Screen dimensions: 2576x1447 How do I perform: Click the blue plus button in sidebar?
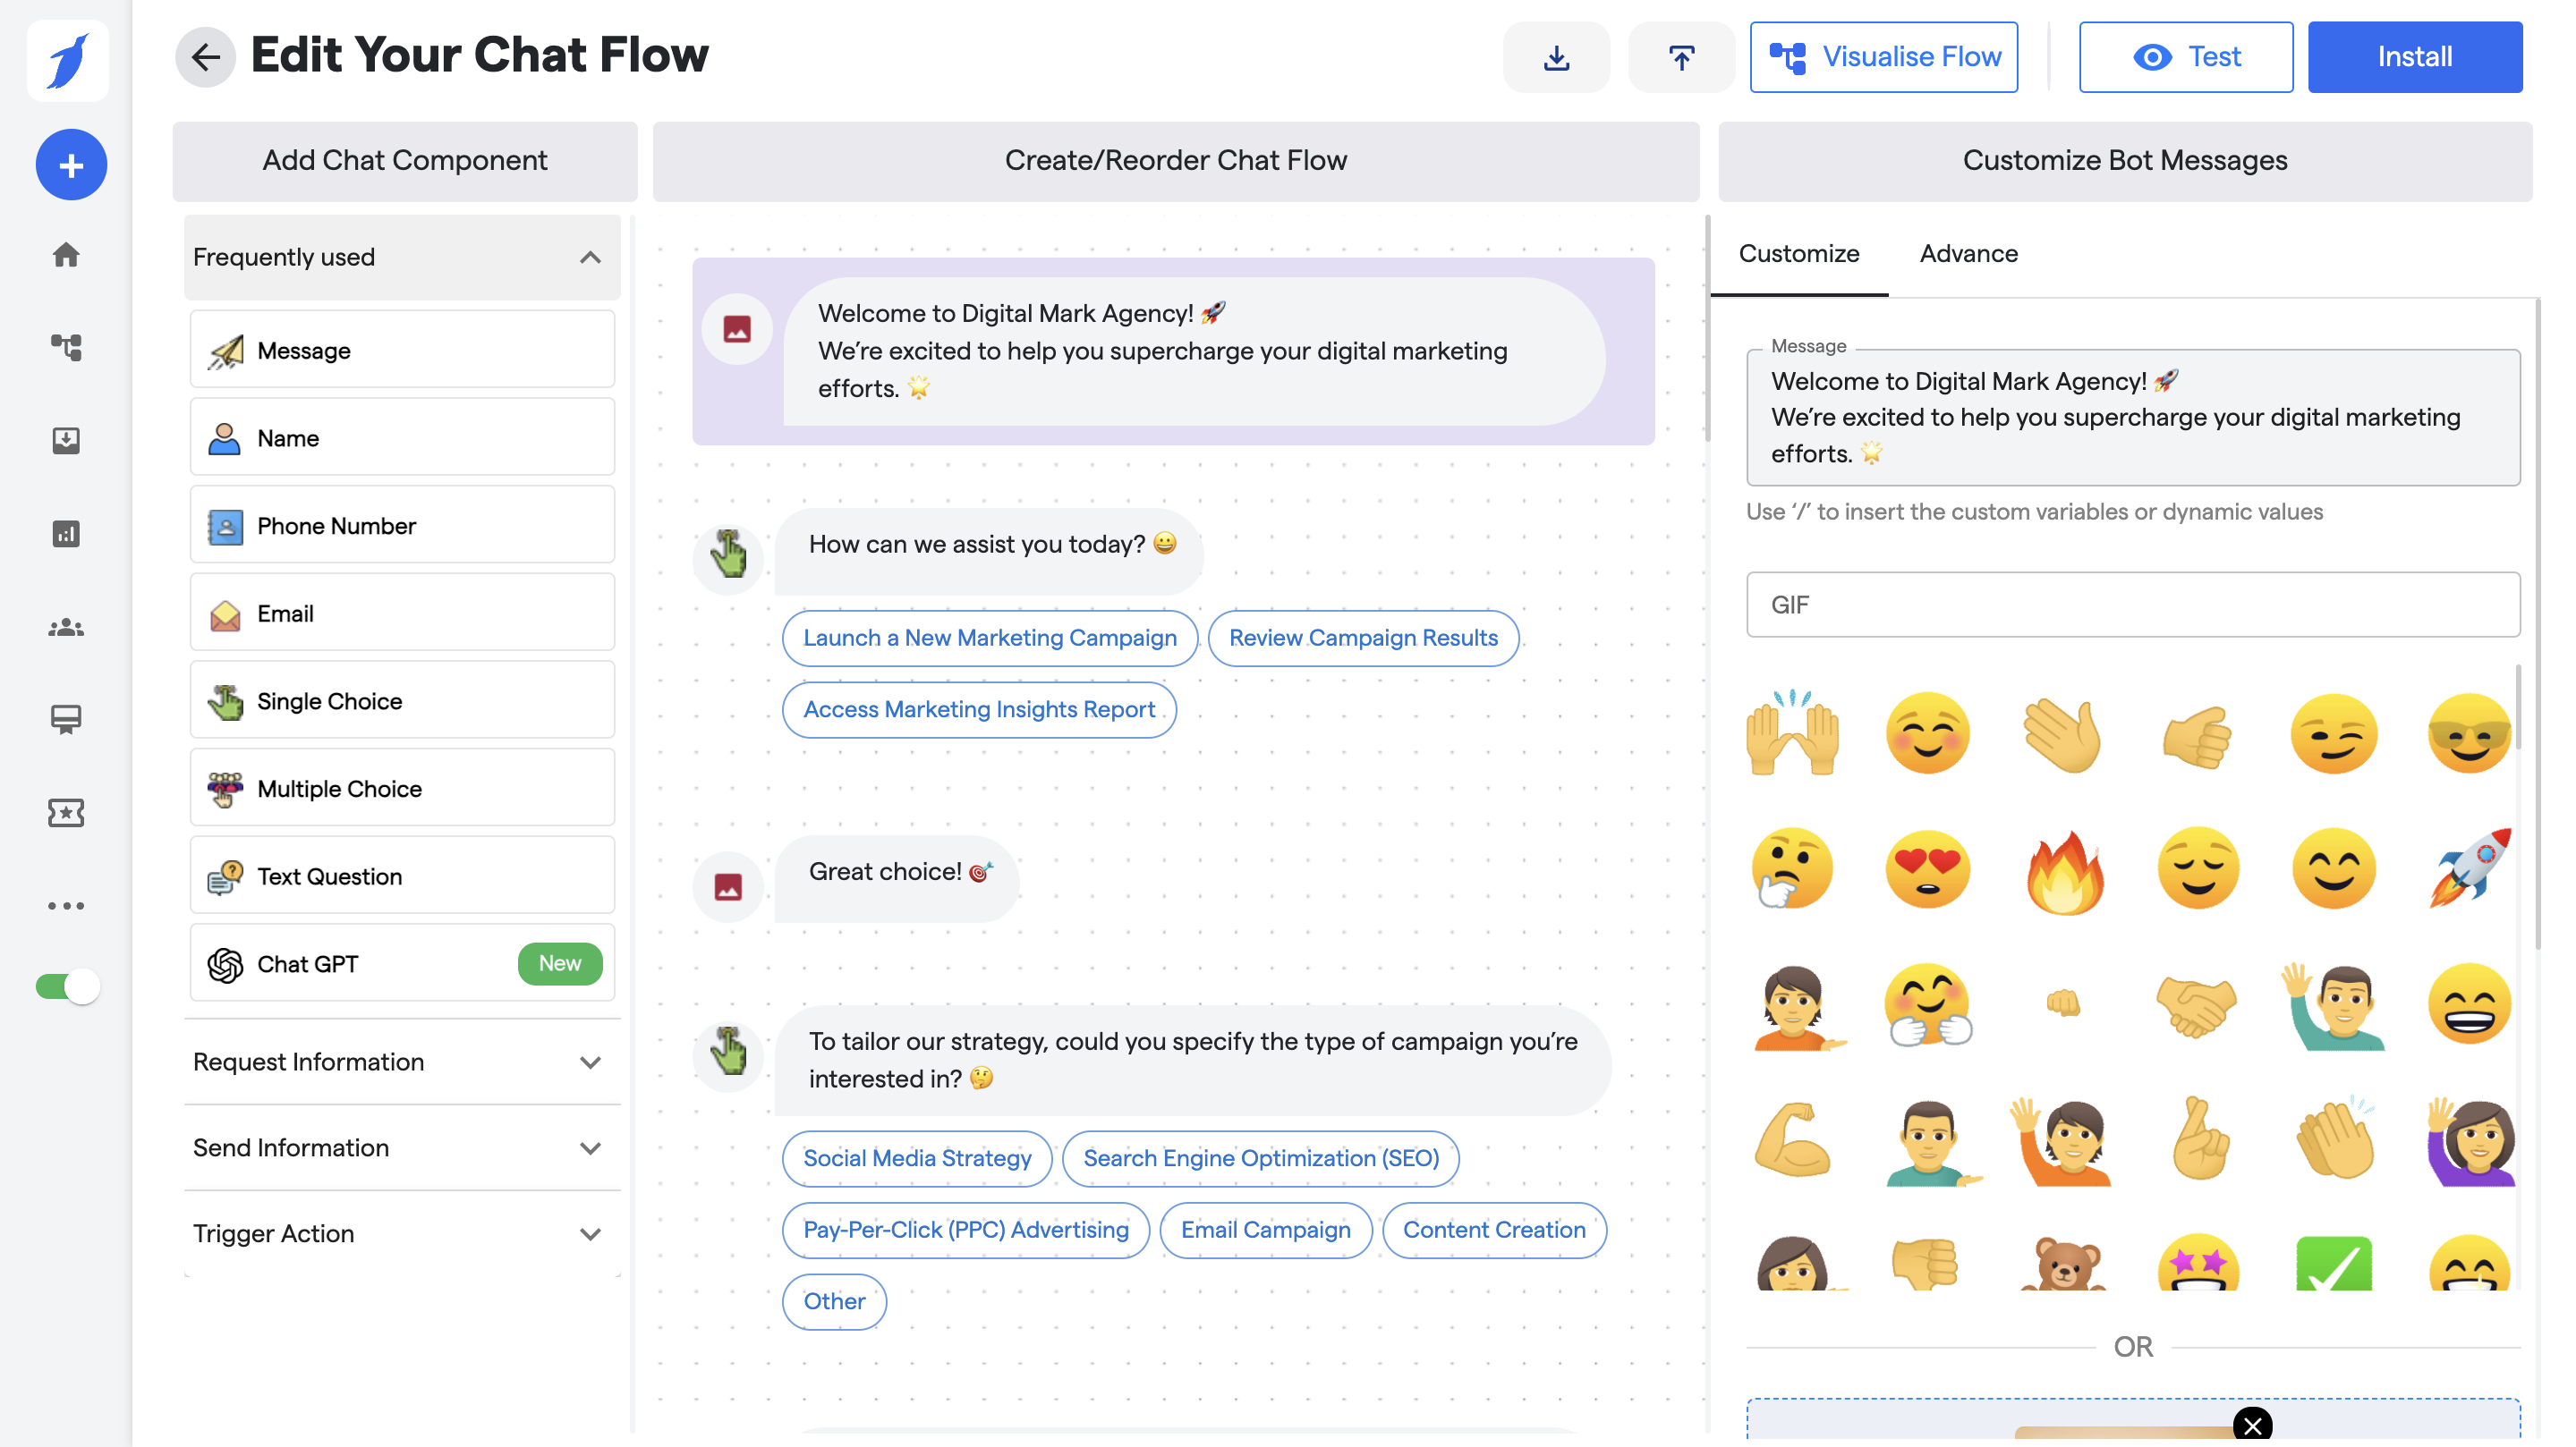click(x=70, y=165)
